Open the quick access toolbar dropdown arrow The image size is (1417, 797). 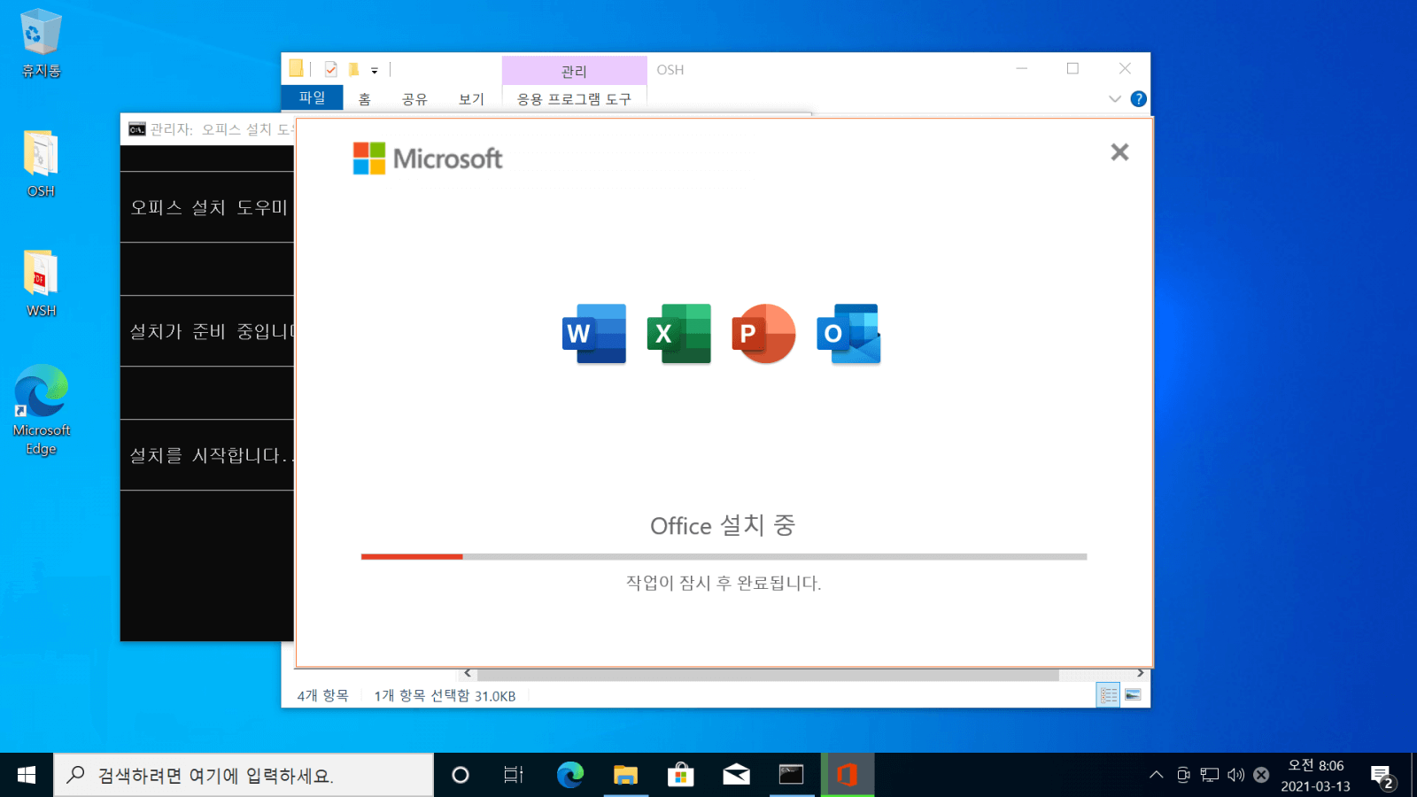375,70
